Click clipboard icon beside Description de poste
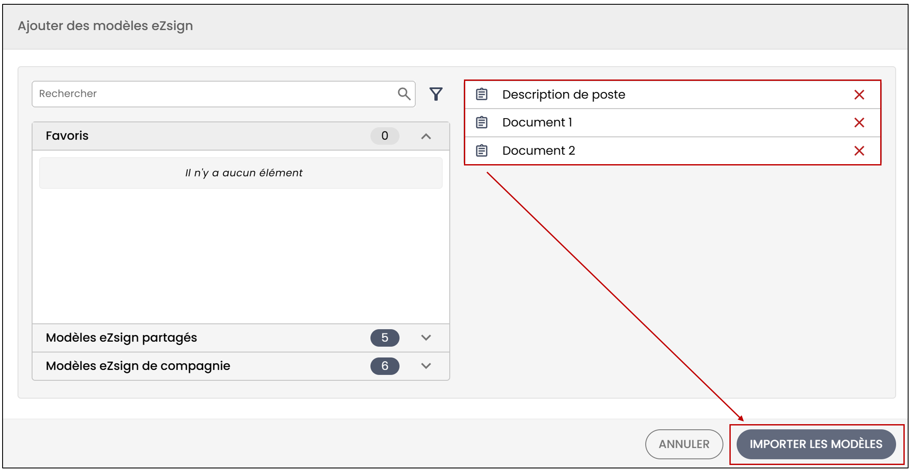912x471 pixels. pyautogui.click(x=482, y=94)
